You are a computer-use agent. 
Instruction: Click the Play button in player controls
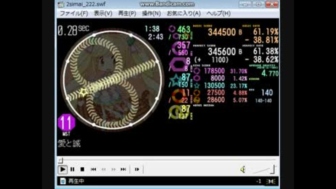click(x=63, y=169)
